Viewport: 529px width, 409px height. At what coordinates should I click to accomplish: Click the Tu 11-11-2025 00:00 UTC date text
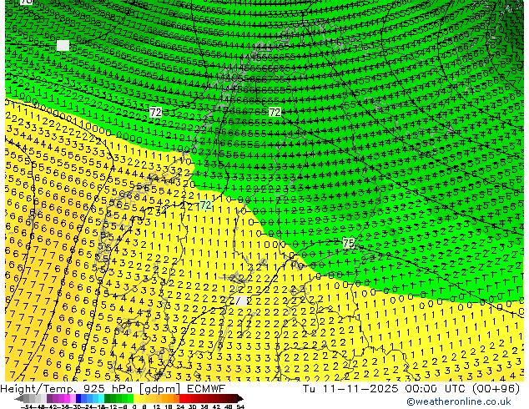[385, 389]
